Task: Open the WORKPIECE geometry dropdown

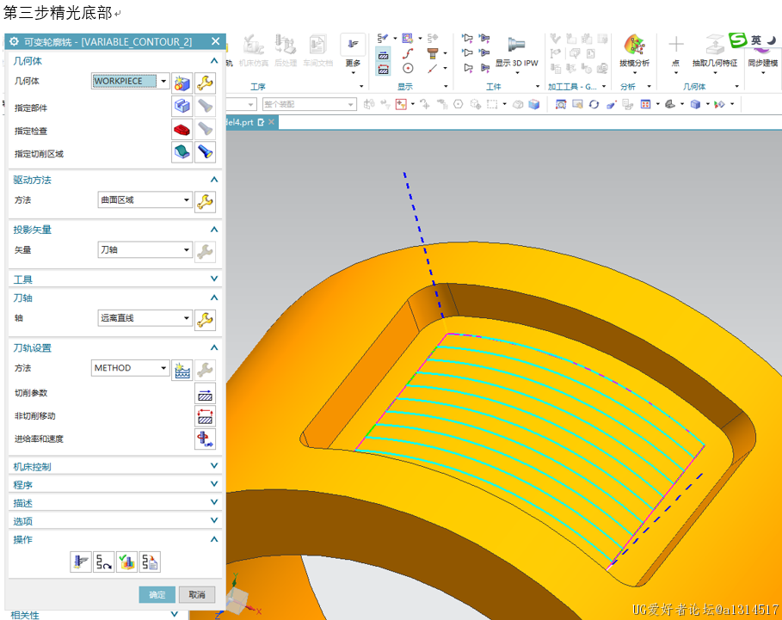Action: (163, 82)
